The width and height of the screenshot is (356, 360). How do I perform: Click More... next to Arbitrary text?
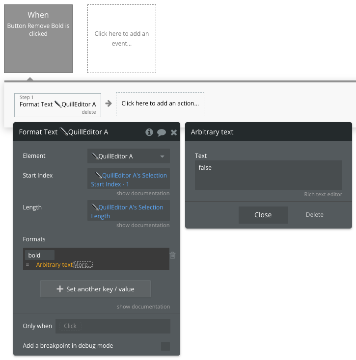click(82, 265)
